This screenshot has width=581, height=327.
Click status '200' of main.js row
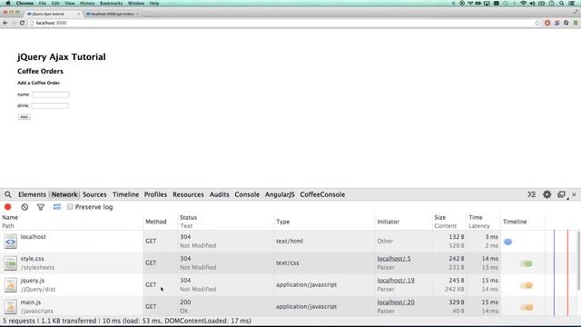(x=185, y=302)
